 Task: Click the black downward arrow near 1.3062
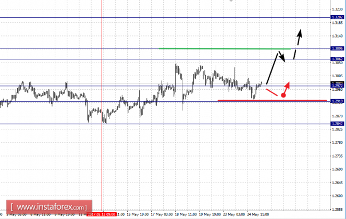coord(282,56)
